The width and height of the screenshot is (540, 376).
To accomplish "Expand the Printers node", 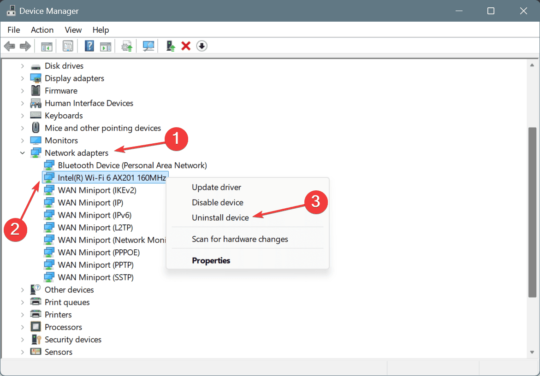I will coord(23,314).
